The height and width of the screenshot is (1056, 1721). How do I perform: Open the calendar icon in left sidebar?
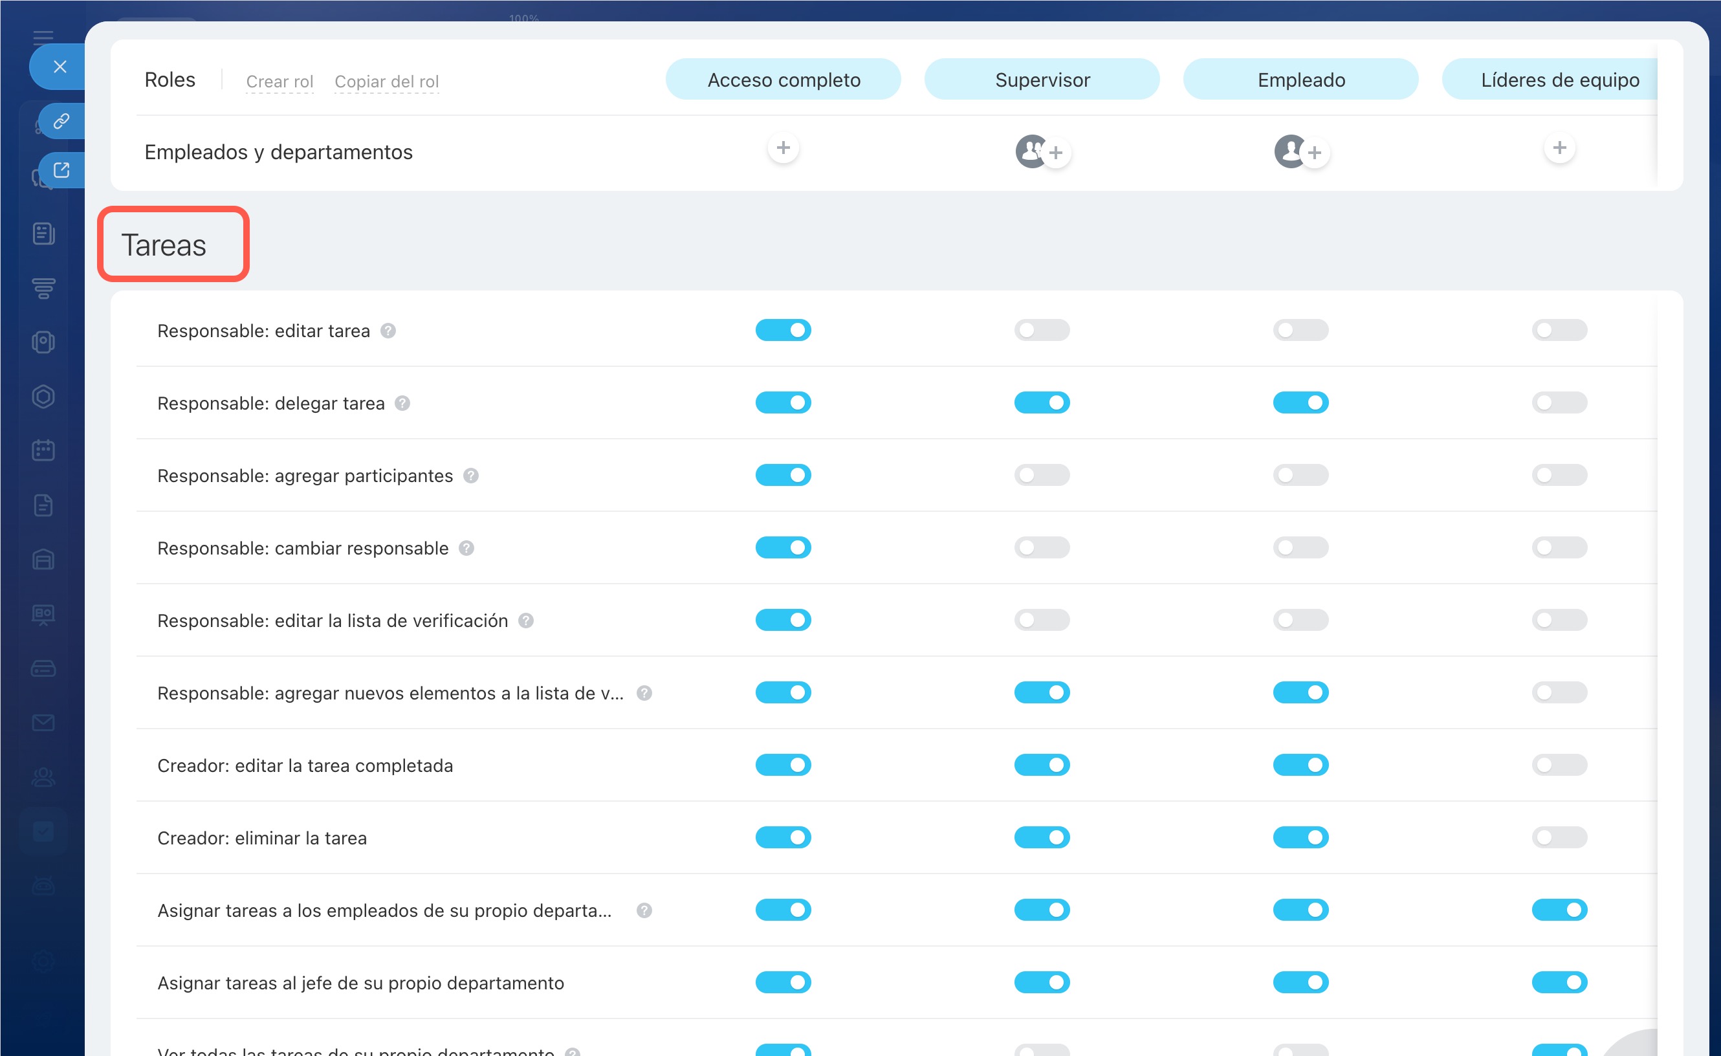pyautogui.click(x=43, y=450)
